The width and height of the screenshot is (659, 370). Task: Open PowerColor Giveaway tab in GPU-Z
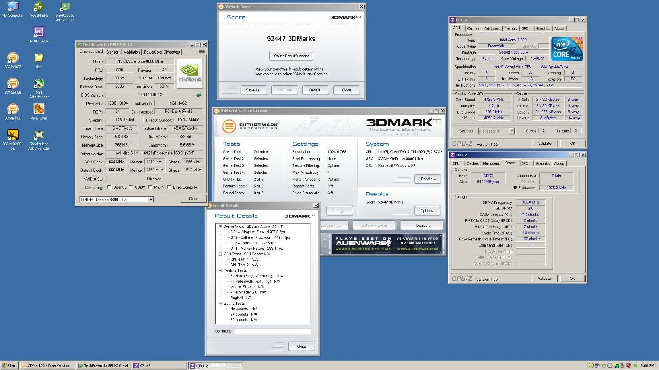[162, 52]
